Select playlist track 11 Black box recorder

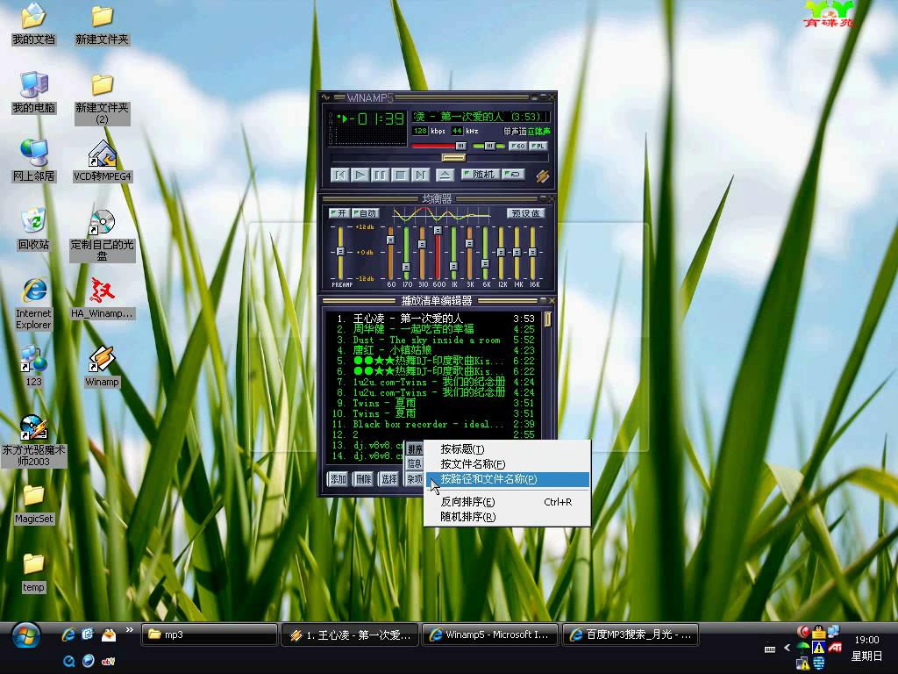click(435, 424)
